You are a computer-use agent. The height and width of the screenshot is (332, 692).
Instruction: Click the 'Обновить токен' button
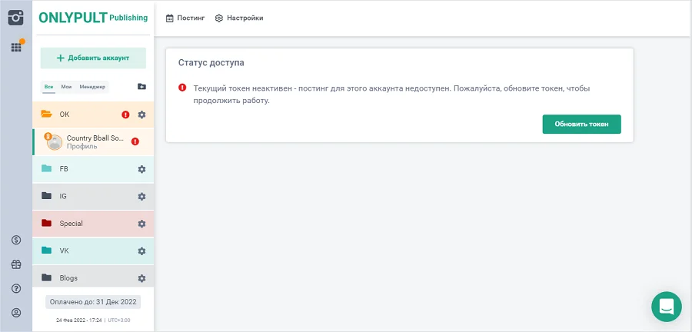[581, 124]
